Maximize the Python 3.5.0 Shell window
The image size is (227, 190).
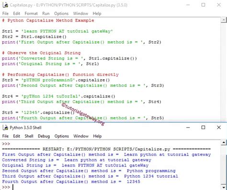pyautogui.click(x=203, y=128)
